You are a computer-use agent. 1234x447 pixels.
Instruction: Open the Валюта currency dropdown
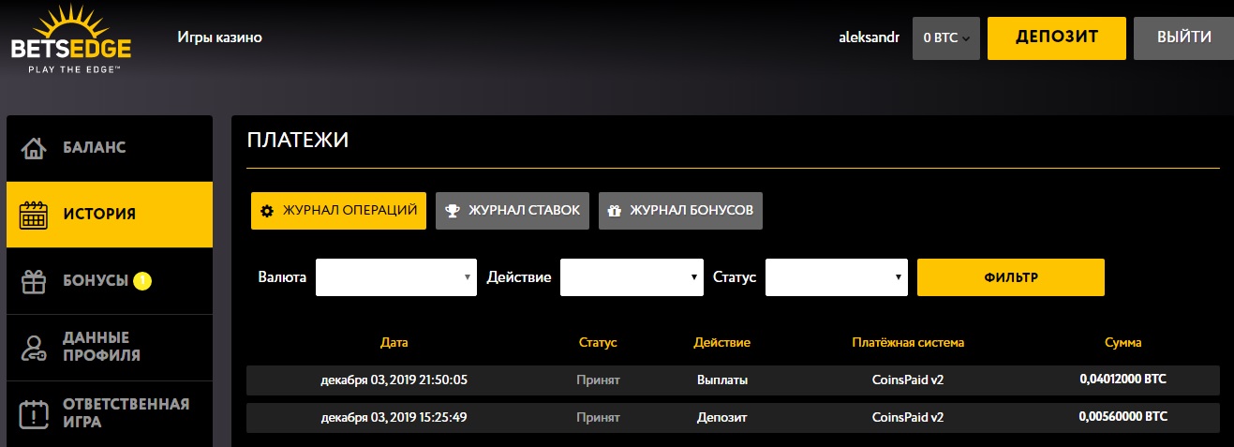[x=396, y=277]
